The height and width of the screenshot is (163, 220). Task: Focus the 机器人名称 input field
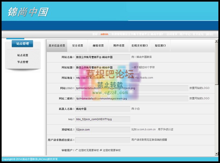pyautogui.click(x=103, y=109)
